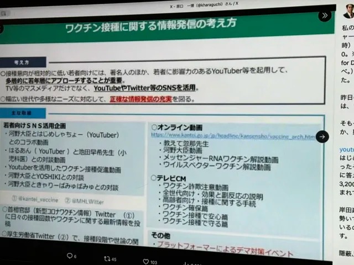Click the heart like icon showing 103
The image size is (354, 265).
pos(150,262)
